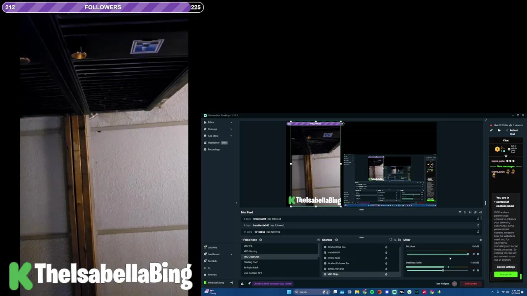527x296 pixels.
Task: Toggle lock on Emote Wall source
Action: coord(386,258)
